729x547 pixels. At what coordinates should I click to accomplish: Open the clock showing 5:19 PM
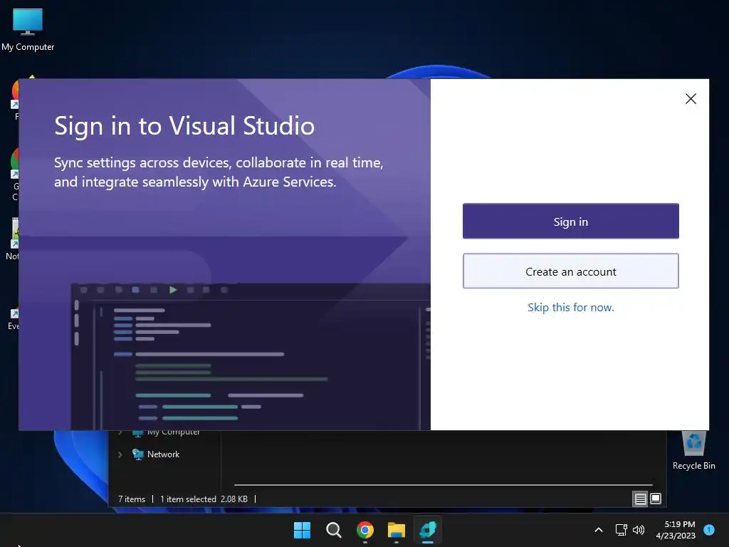[x=676, y=530]
